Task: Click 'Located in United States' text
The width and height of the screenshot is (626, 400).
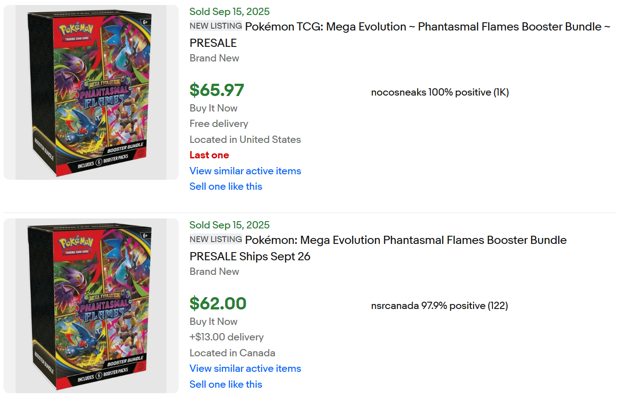Action: click(245, 140)
